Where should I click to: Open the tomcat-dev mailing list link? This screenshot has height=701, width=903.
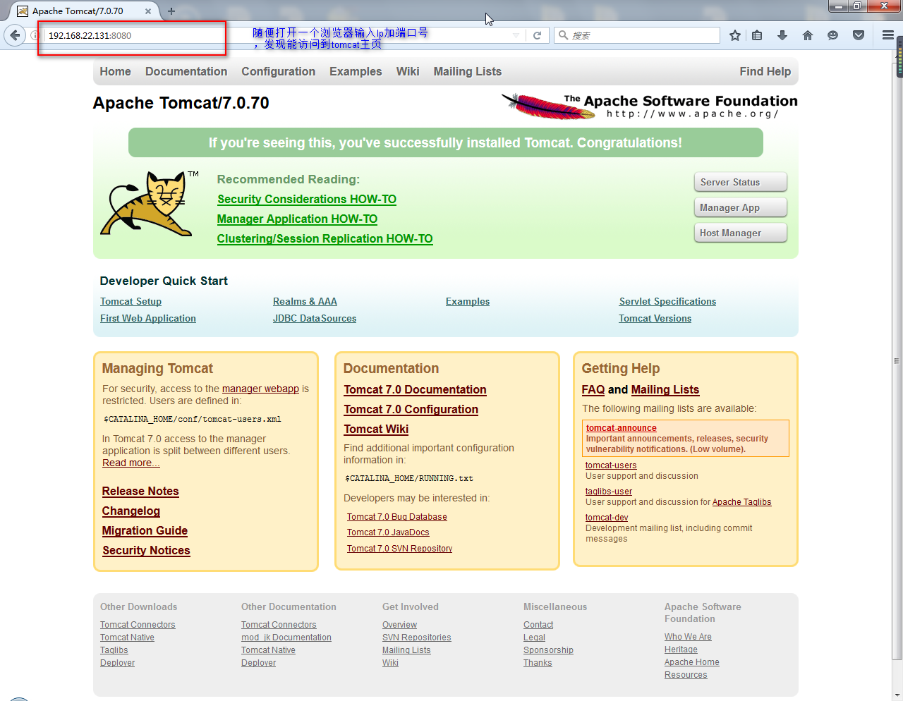tap(607, 518)
